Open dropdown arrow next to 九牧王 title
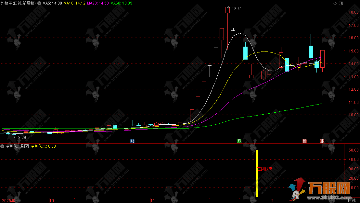 39,3
